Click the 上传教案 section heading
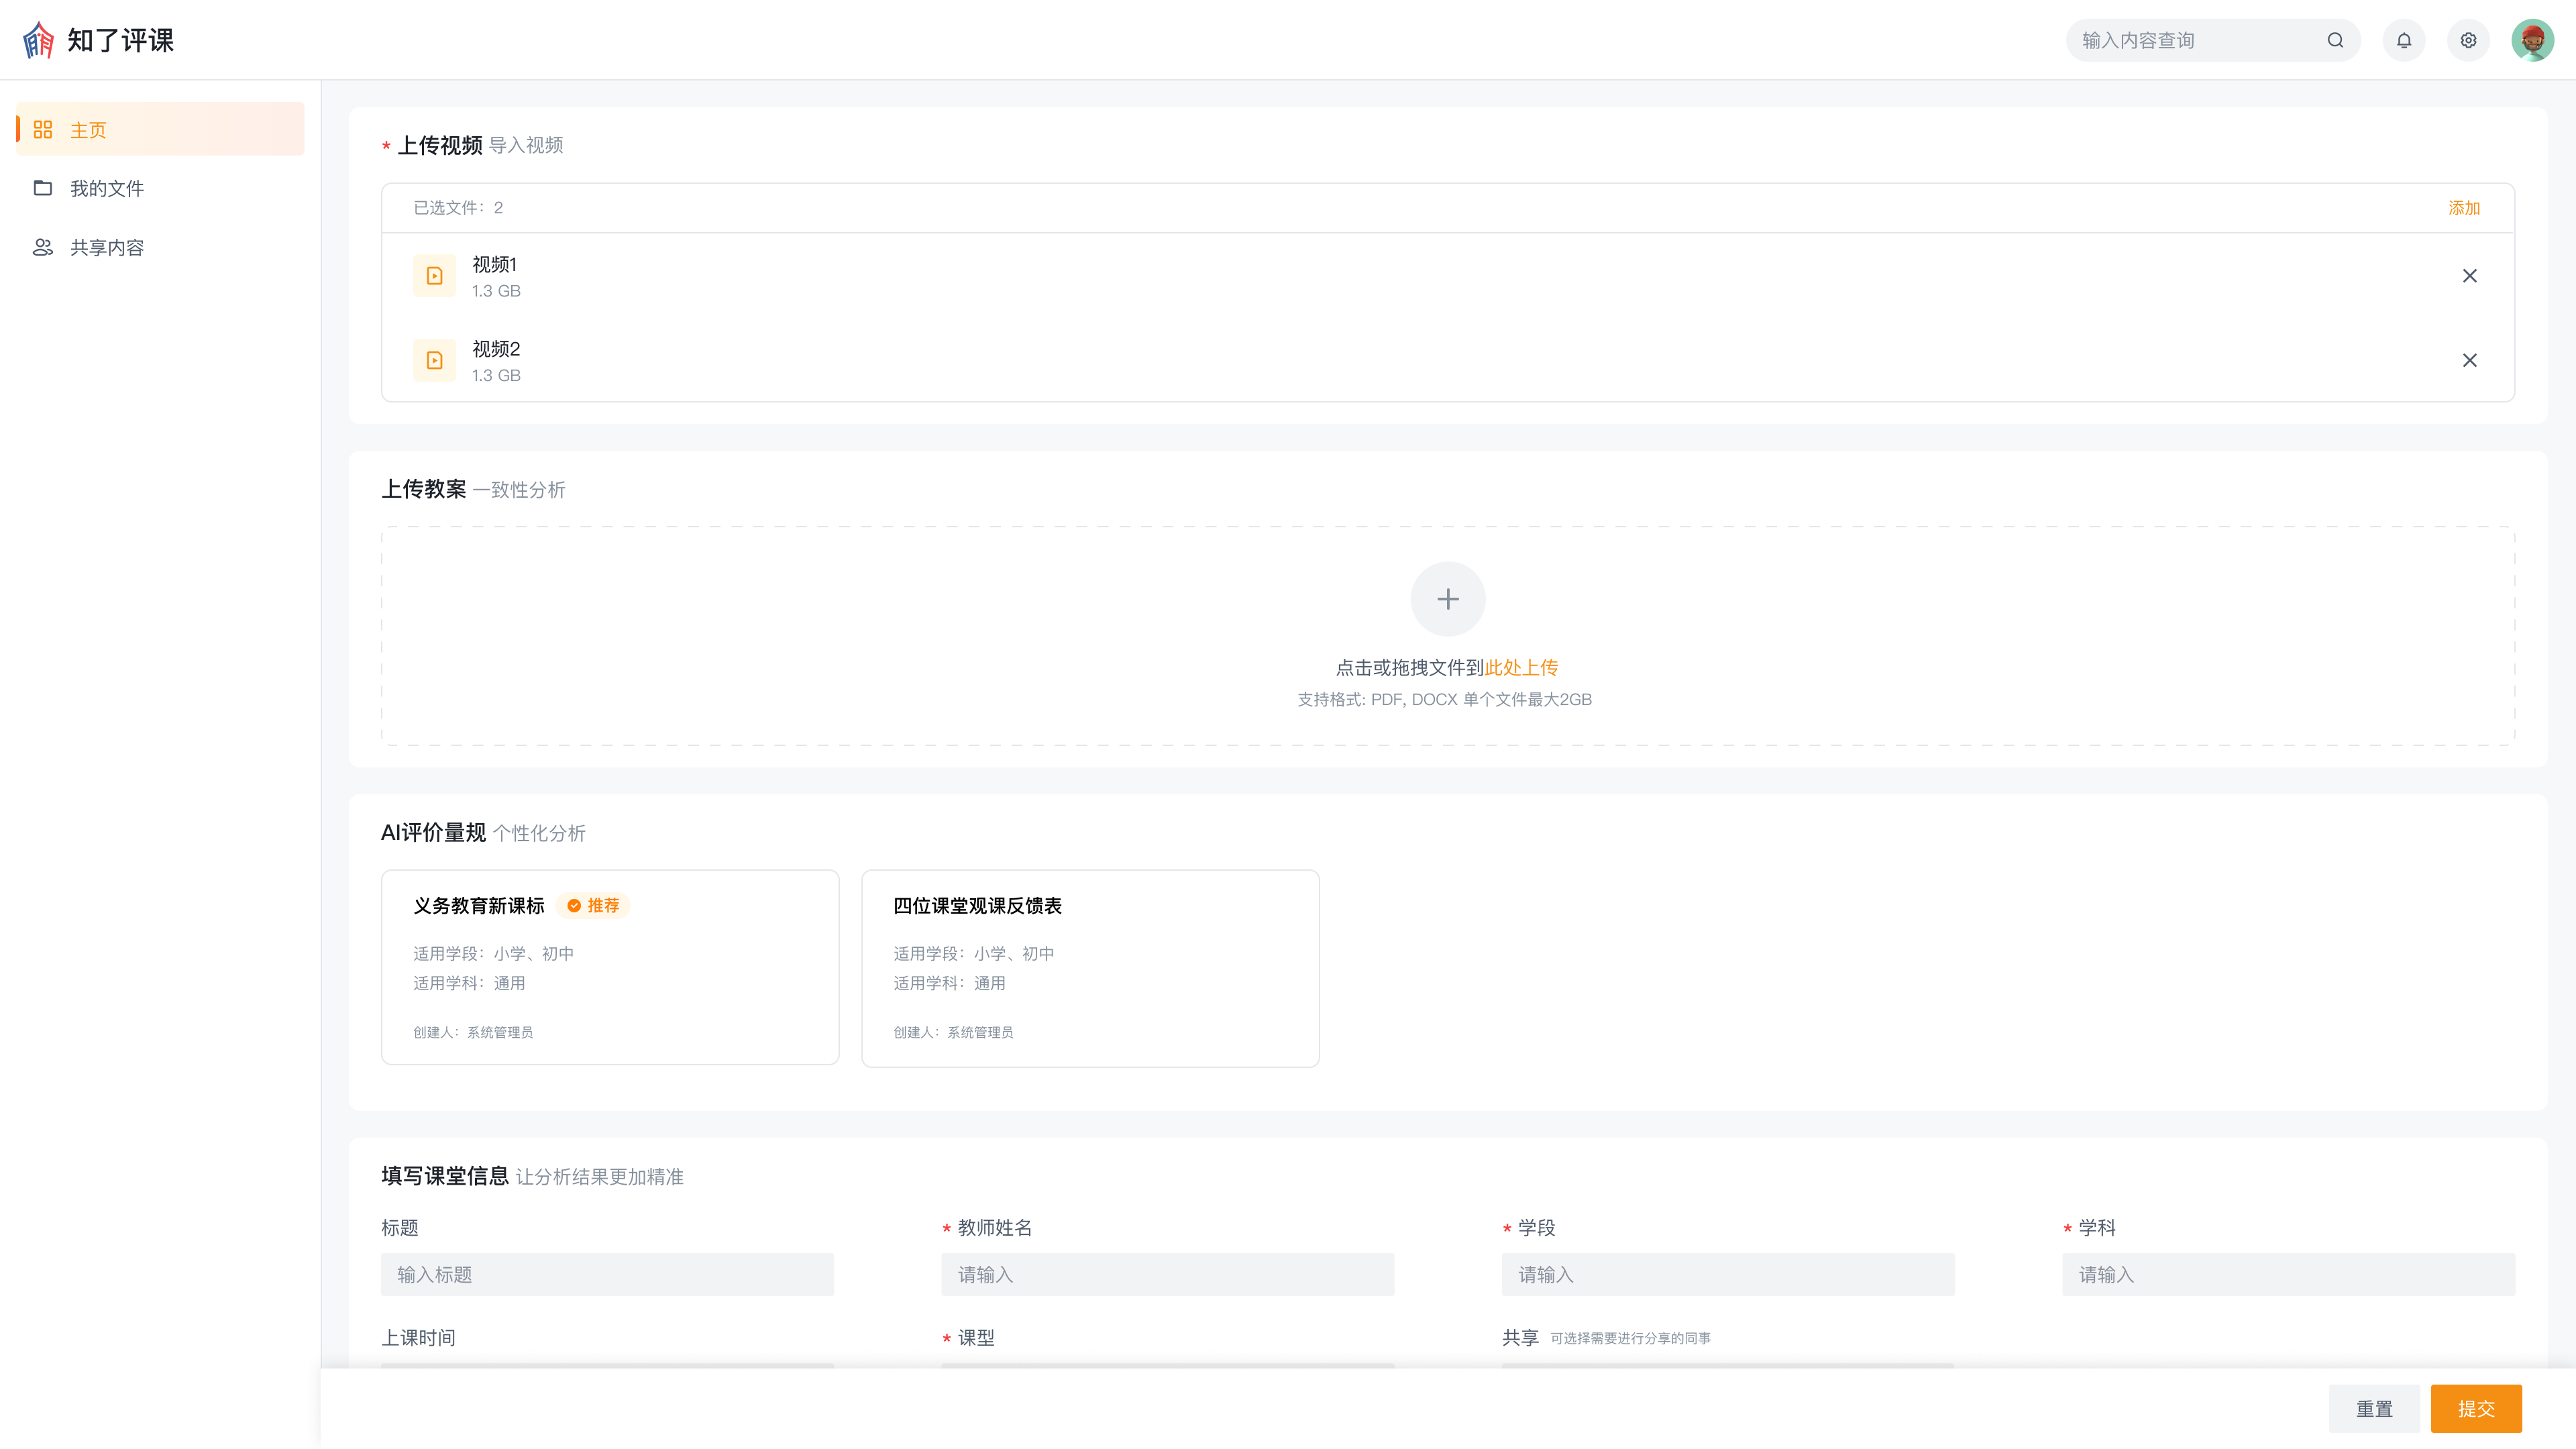The width and height of the screenshot is (2576, 1449). tap(424, 489)
